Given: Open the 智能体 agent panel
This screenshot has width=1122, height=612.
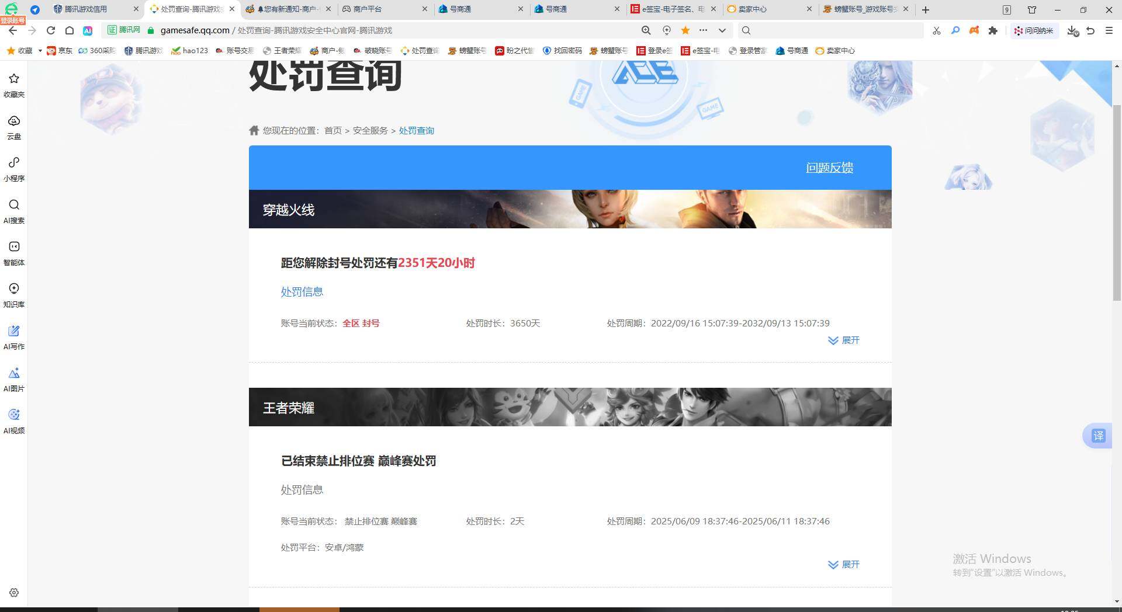Looking at the screenshot, I should pos(13,253).
